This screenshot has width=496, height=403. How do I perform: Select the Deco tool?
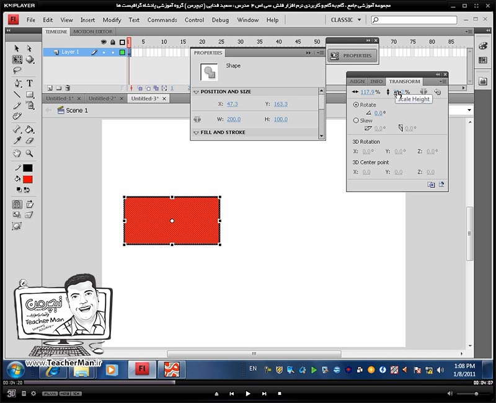(x=17, y=117)
